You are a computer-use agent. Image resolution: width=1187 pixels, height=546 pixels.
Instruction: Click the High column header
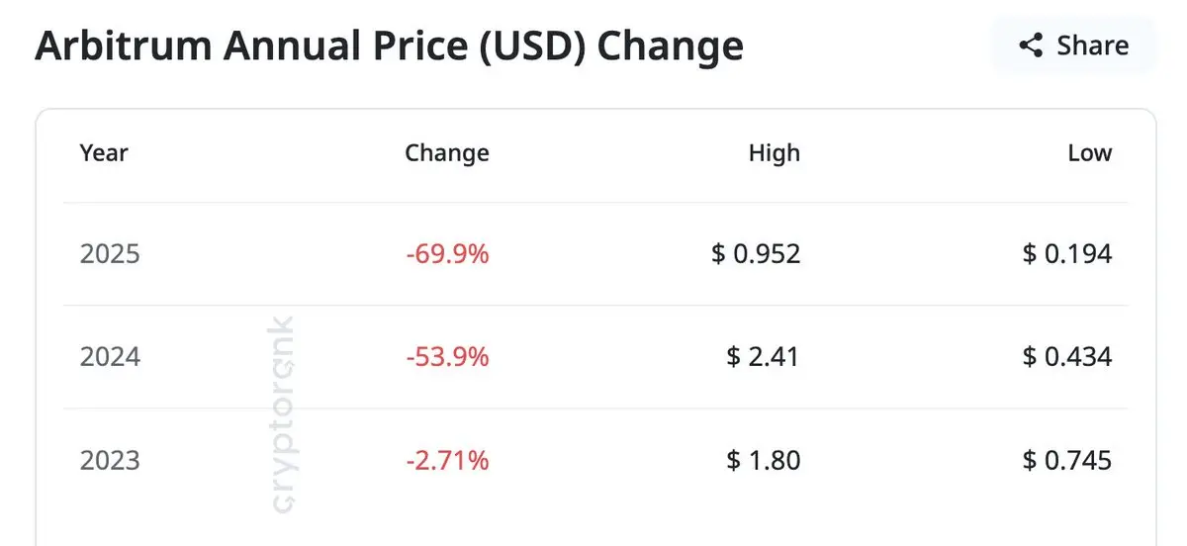[x=774, y=153]
